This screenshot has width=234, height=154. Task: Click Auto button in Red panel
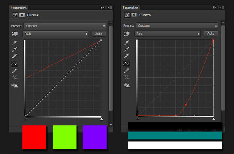click(x=211, y=34)
